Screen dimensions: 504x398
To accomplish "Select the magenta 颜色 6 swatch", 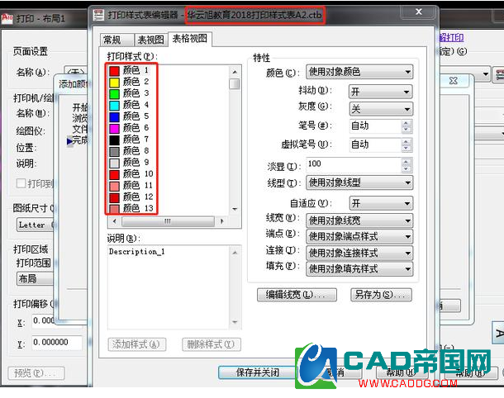I will 114,128.
